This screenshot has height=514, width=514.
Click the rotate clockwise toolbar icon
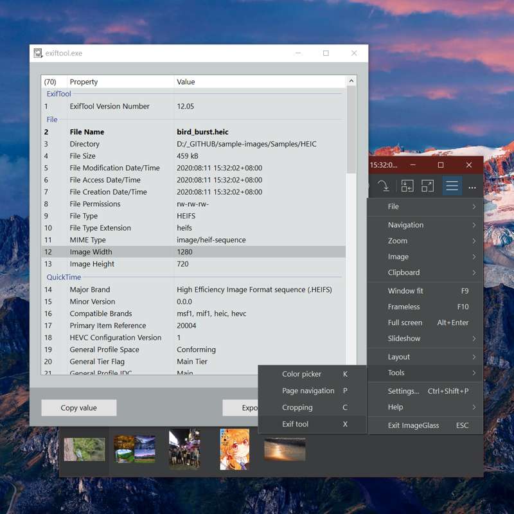click(383, 186)
